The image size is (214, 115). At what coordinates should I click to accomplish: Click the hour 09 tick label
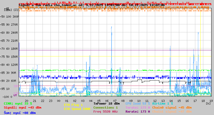point(131,101)
